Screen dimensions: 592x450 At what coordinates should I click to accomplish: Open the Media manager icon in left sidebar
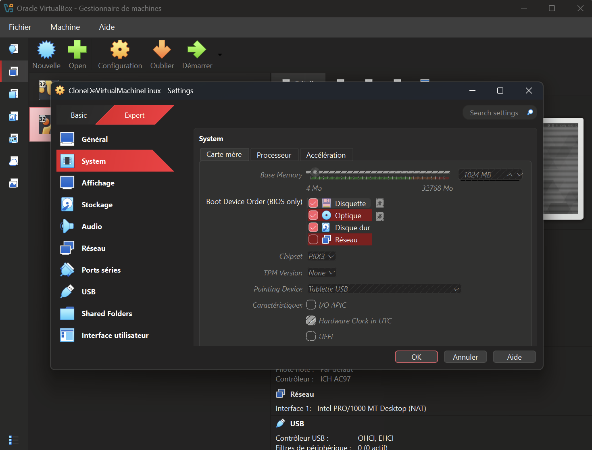point(14,117)
